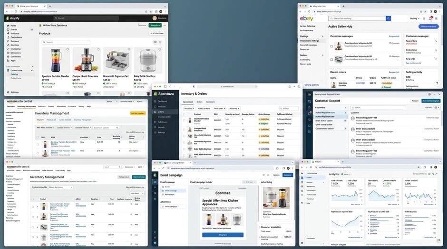
Task: Click the blue pill button beside Active Seller Hub
Action: (428, 27)
